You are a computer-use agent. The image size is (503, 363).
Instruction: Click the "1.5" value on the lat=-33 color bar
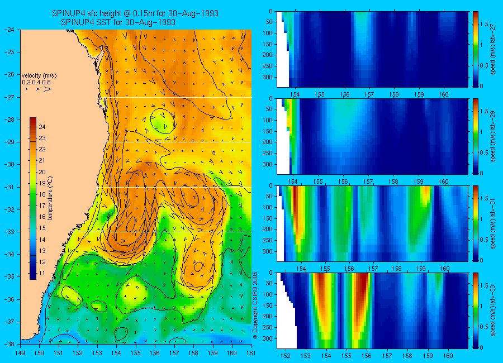[485, 285]
